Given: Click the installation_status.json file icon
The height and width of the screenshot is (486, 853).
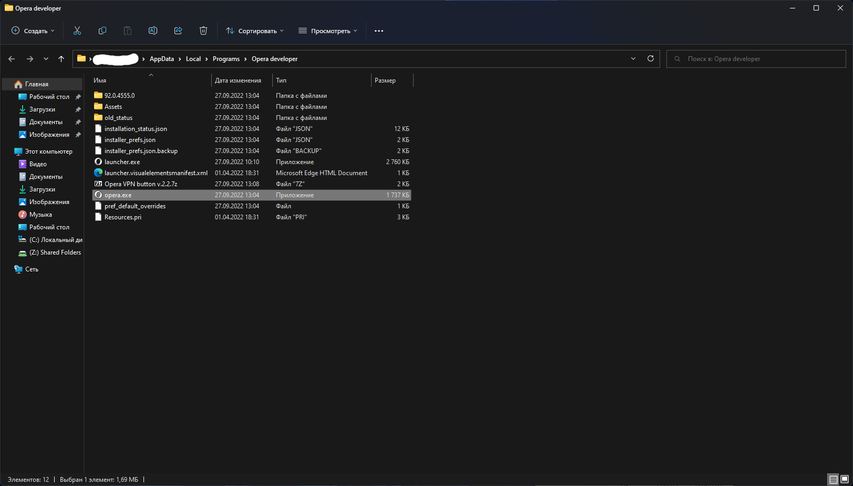Looking at the screenshot, I should click(98, 129).
